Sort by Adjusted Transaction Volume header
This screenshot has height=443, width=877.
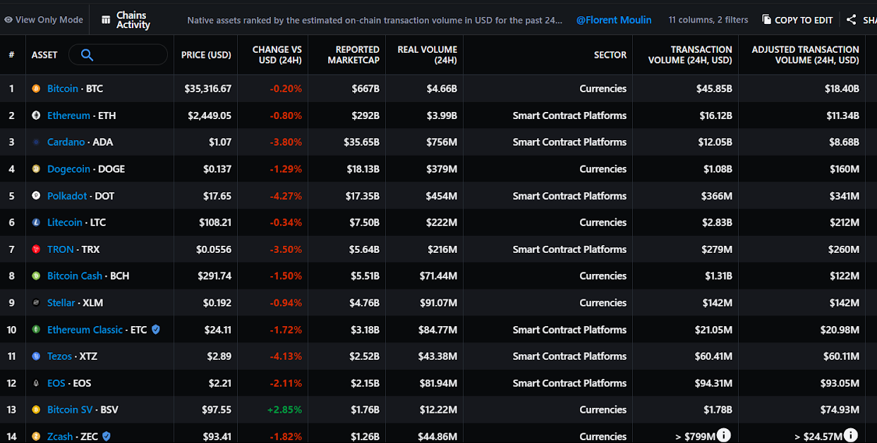(805, 55)
